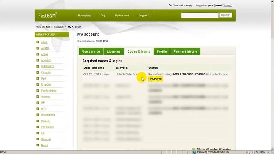Click the logout link
Screen dimensions: 274x154
pos(227,6)
